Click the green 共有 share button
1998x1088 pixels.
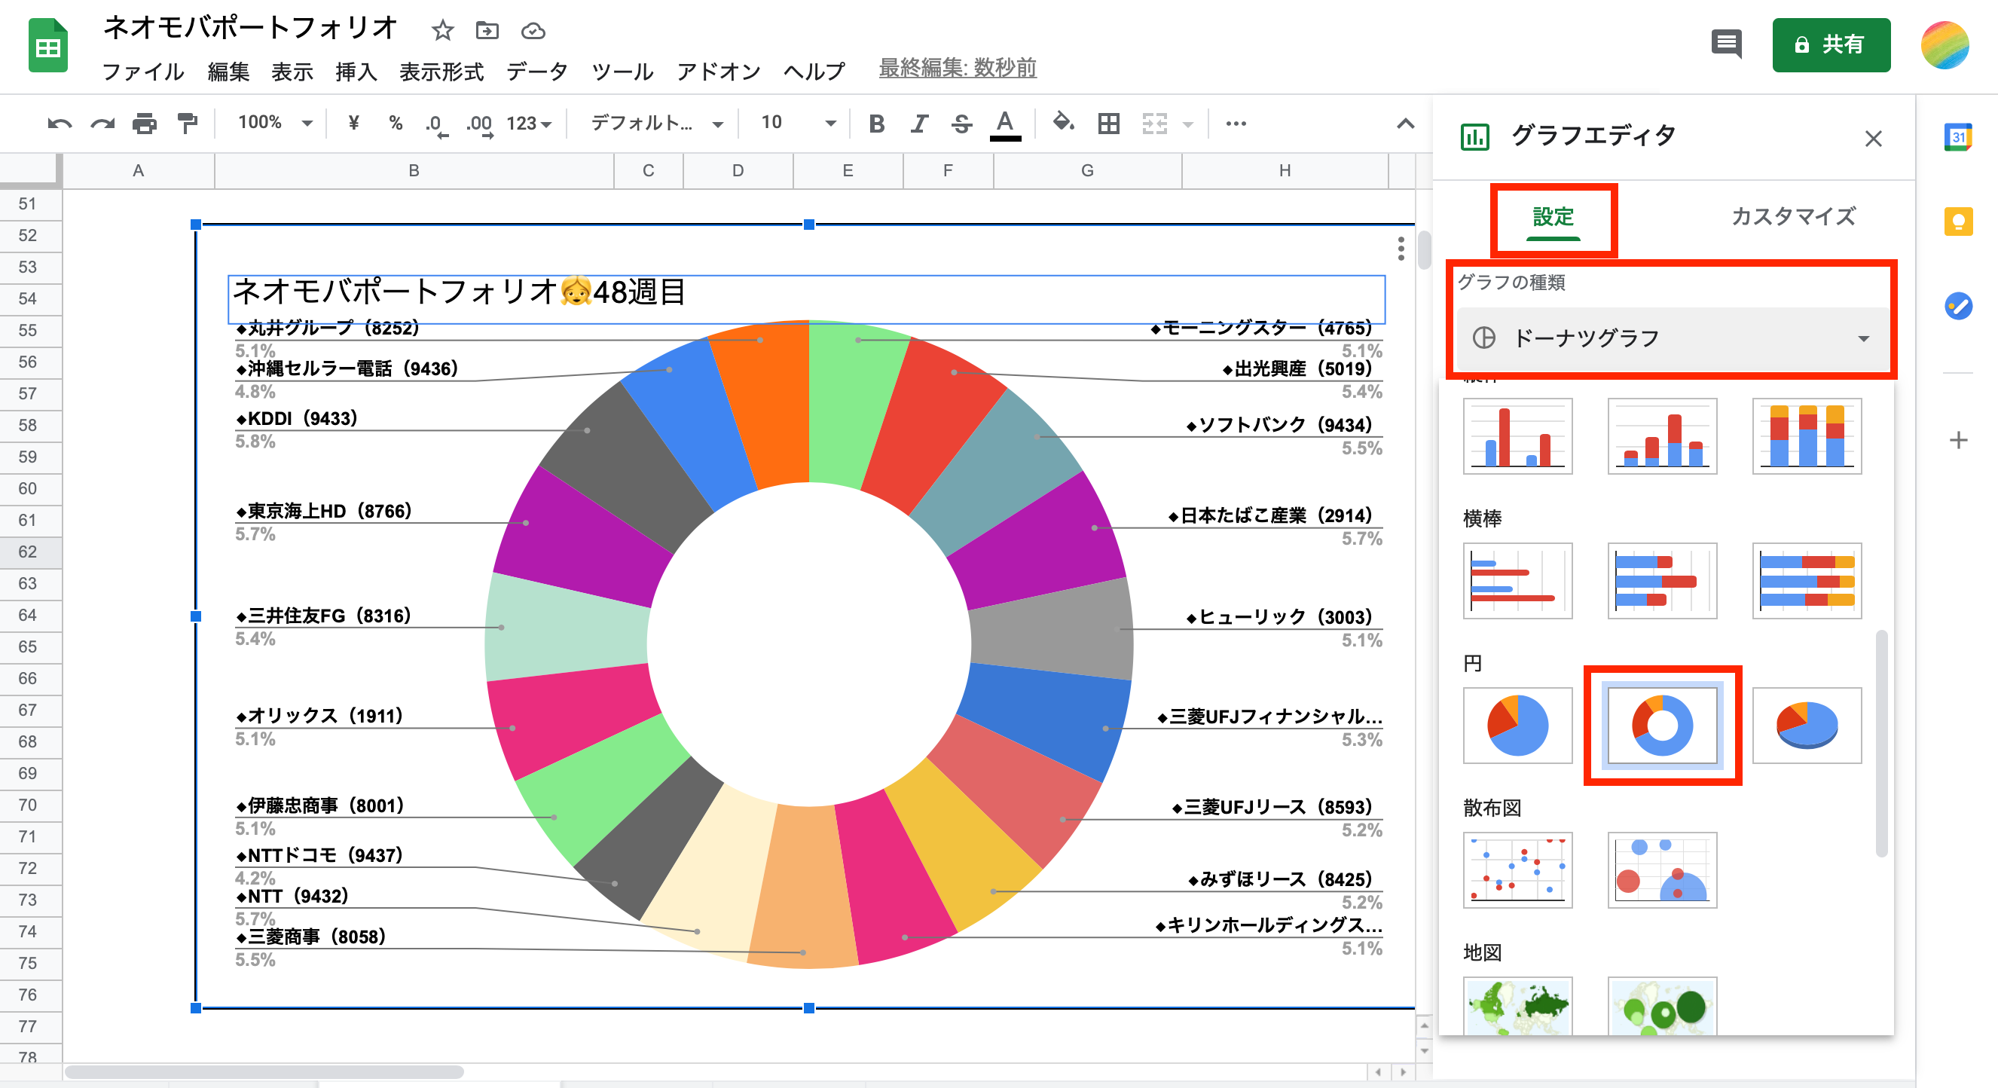pyautogui.click(x=1831, y=44)
